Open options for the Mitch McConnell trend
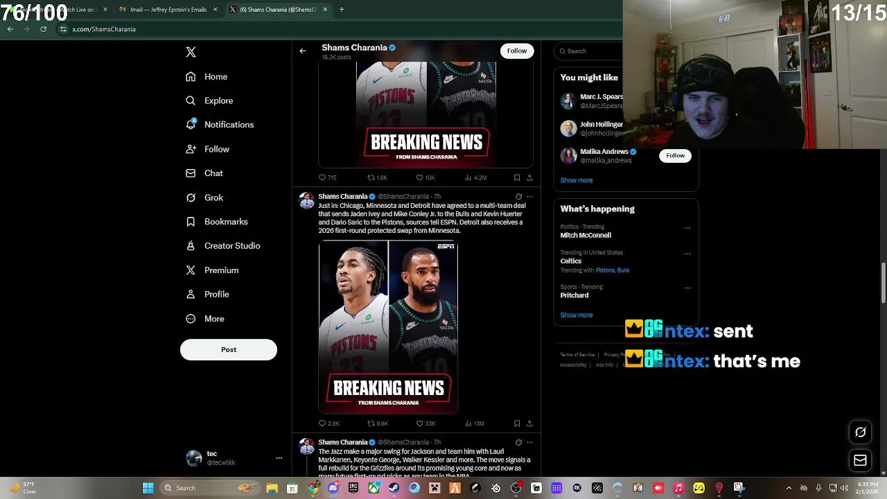 click(687, 227)
